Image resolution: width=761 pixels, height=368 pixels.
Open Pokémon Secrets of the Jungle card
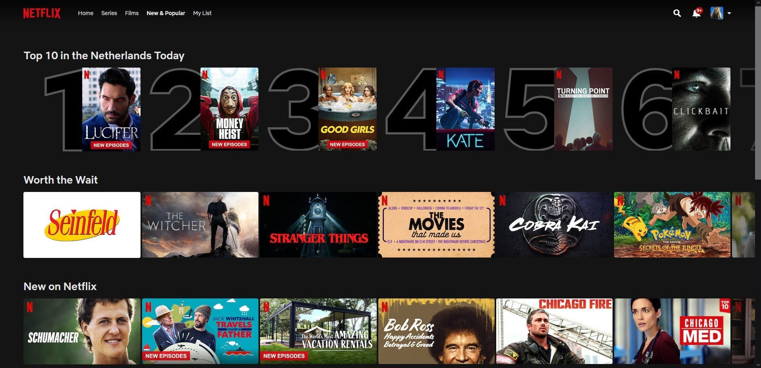pyautogui.click(x=672, y=225)
